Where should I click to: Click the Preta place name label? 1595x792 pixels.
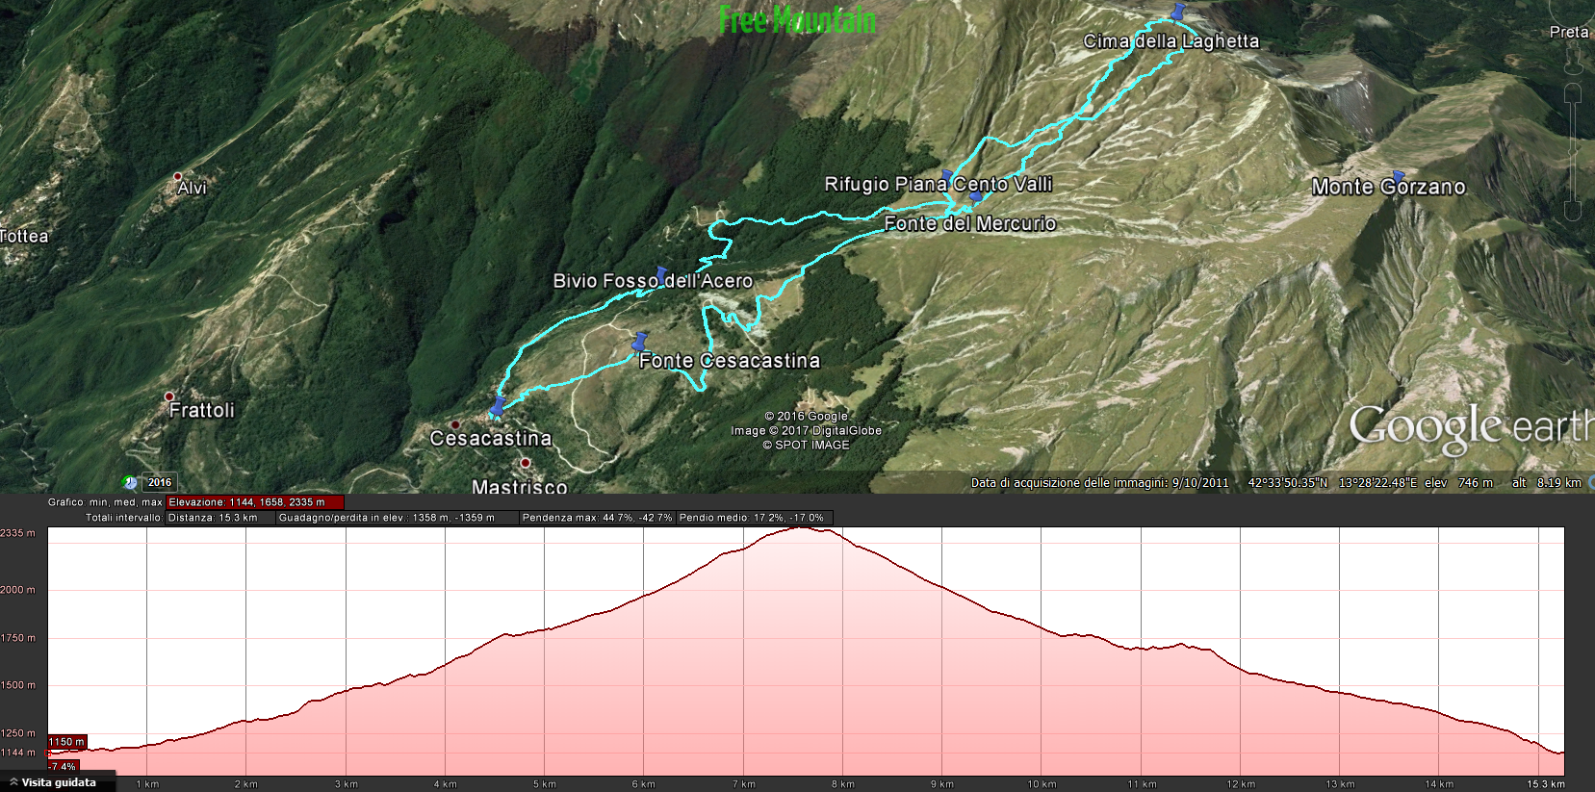pos(1569,32)
